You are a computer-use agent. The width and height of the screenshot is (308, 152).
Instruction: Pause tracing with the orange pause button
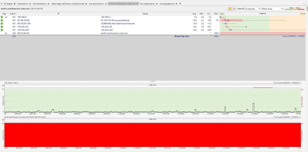tap(230, 9)
